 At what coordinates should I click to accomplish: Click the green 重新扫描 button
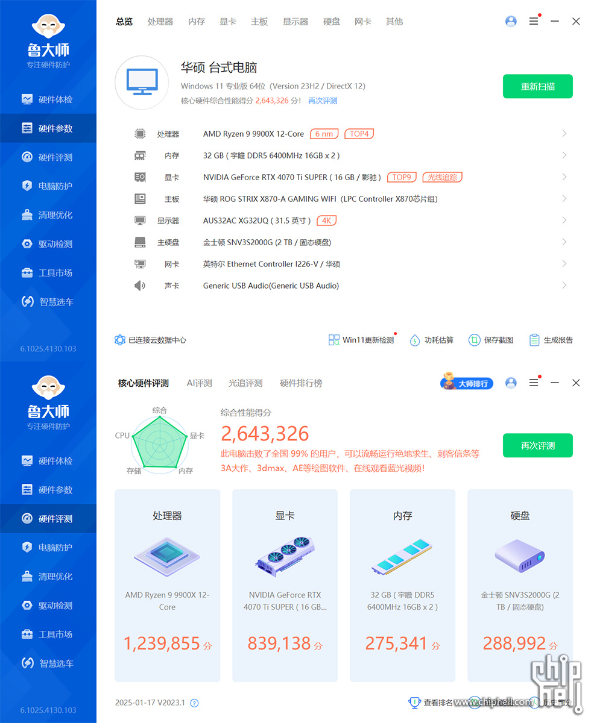(x=538, y=86)
